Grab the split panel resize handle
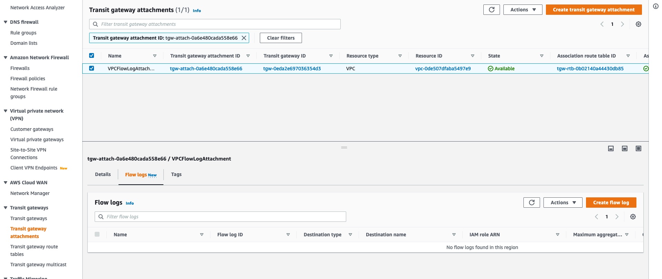 [x=344, y=147]
